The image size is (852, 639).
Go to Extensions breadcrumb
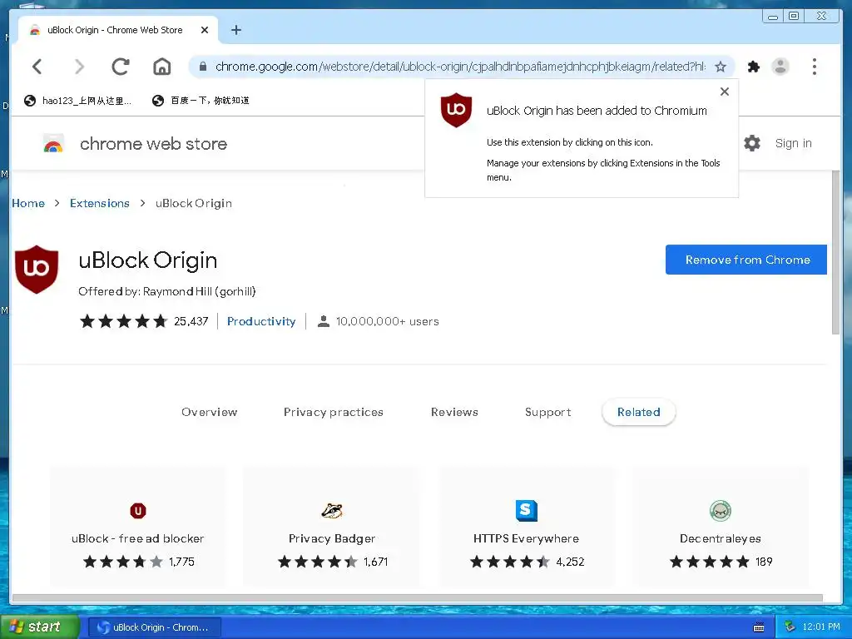click(100, 203)
